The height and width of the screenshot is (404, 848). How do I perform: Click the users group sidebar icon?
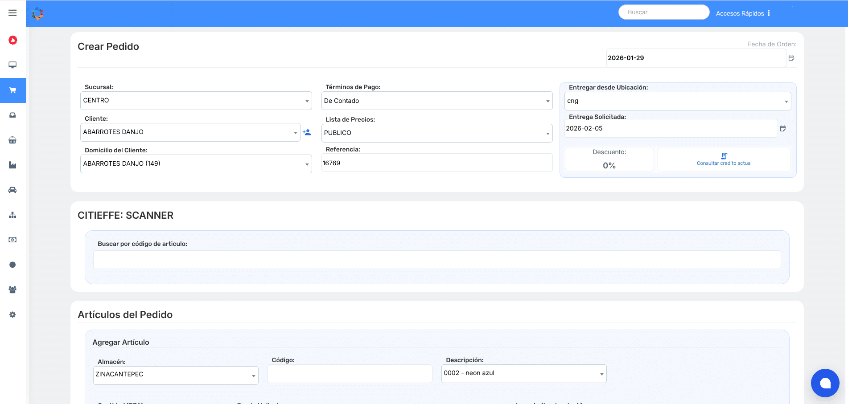[12, 290]
